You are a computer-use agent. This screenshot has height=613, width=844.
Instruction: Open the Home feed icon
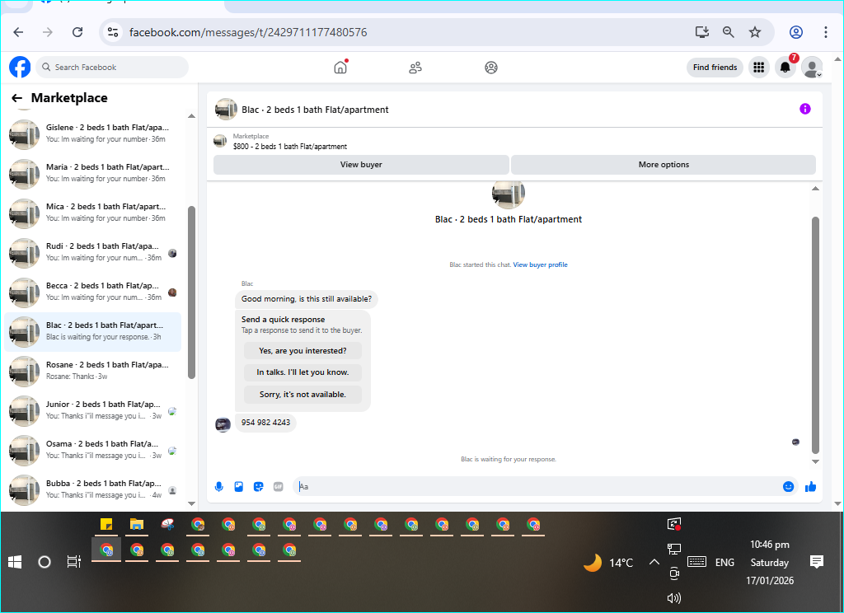(340, 68)
